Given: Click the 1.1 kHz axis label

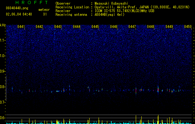Looking at the screenshot, I should click(3, 40).
